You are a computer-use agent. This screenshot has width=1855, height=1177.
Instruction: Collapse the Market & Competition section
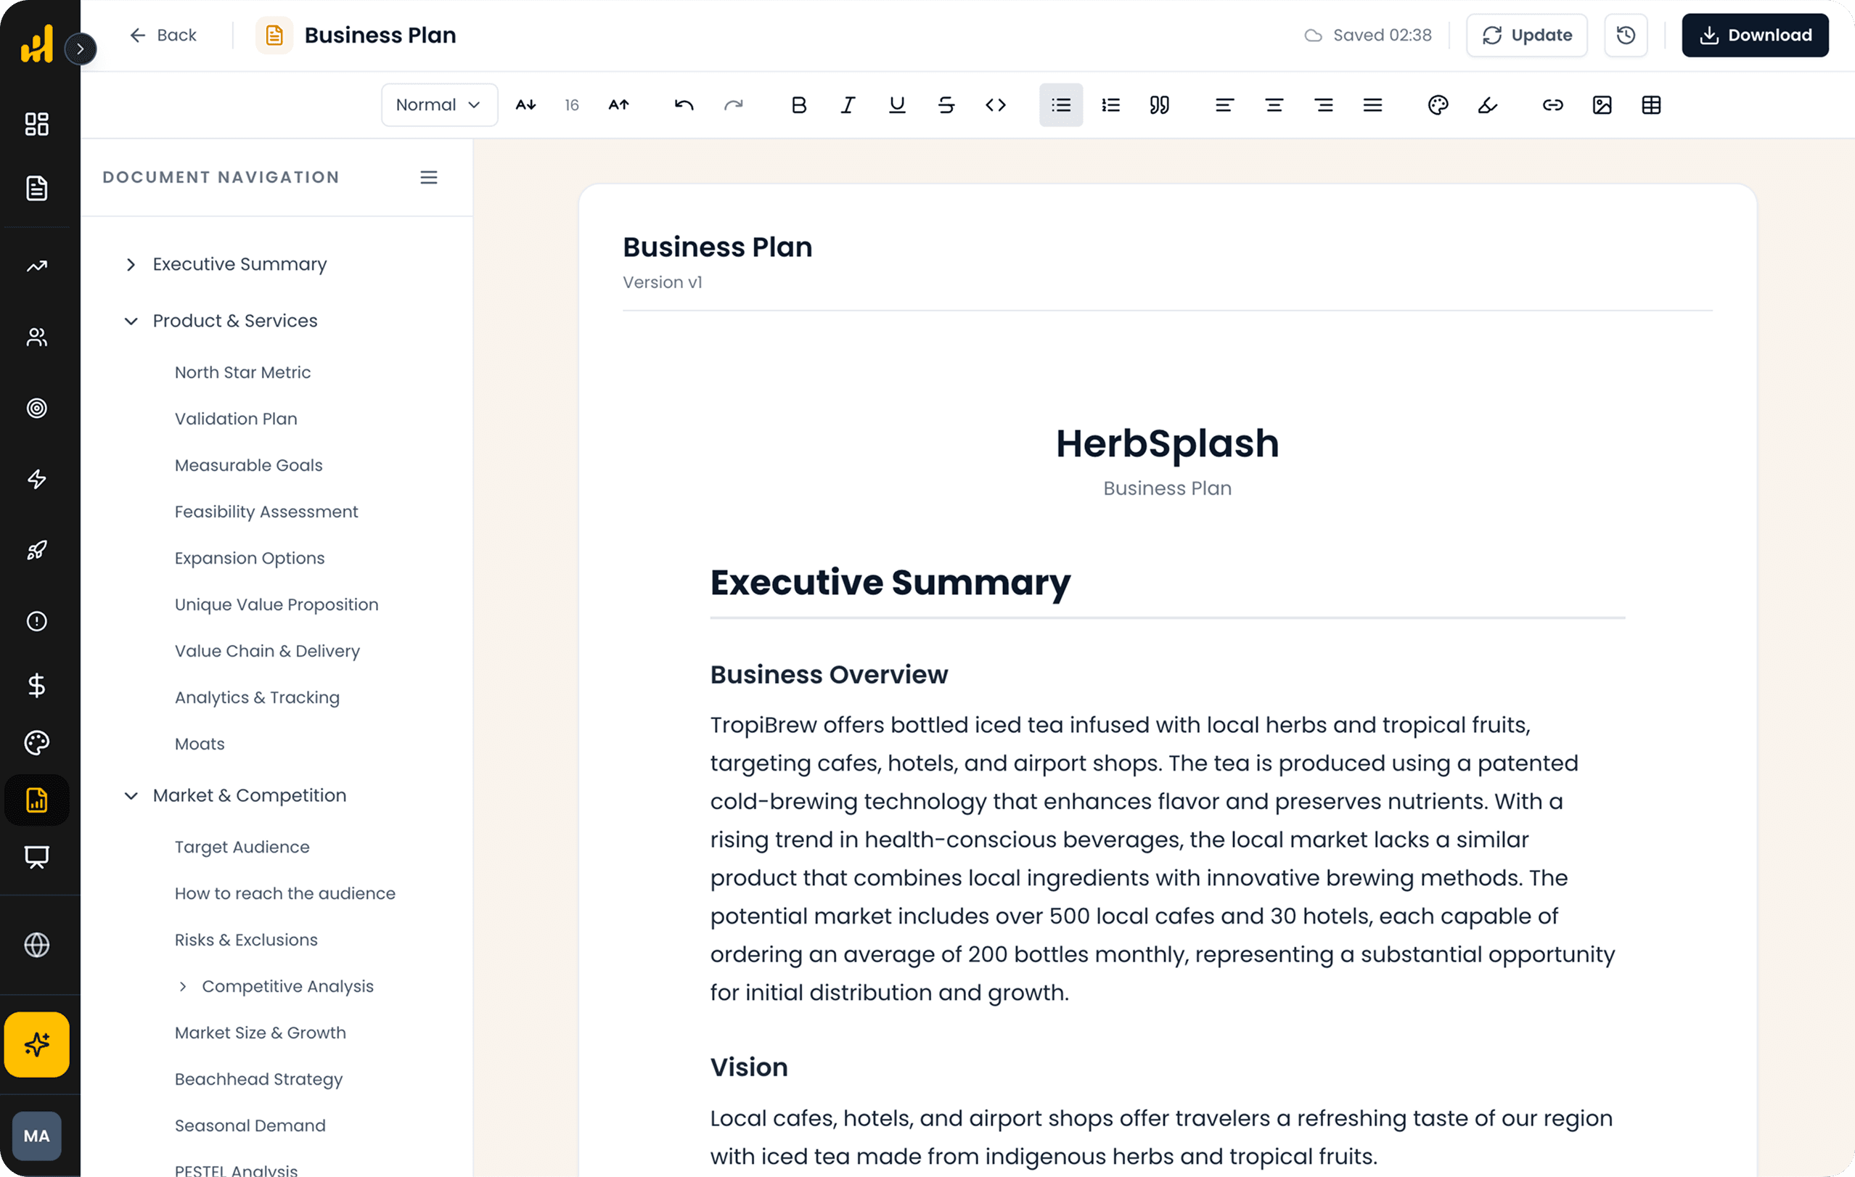pyautogui.click(x=131, y=796)
